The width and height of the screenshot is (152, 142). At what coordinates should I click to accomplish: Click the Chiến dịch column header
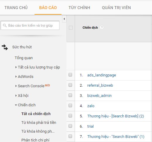pos(90,28)
